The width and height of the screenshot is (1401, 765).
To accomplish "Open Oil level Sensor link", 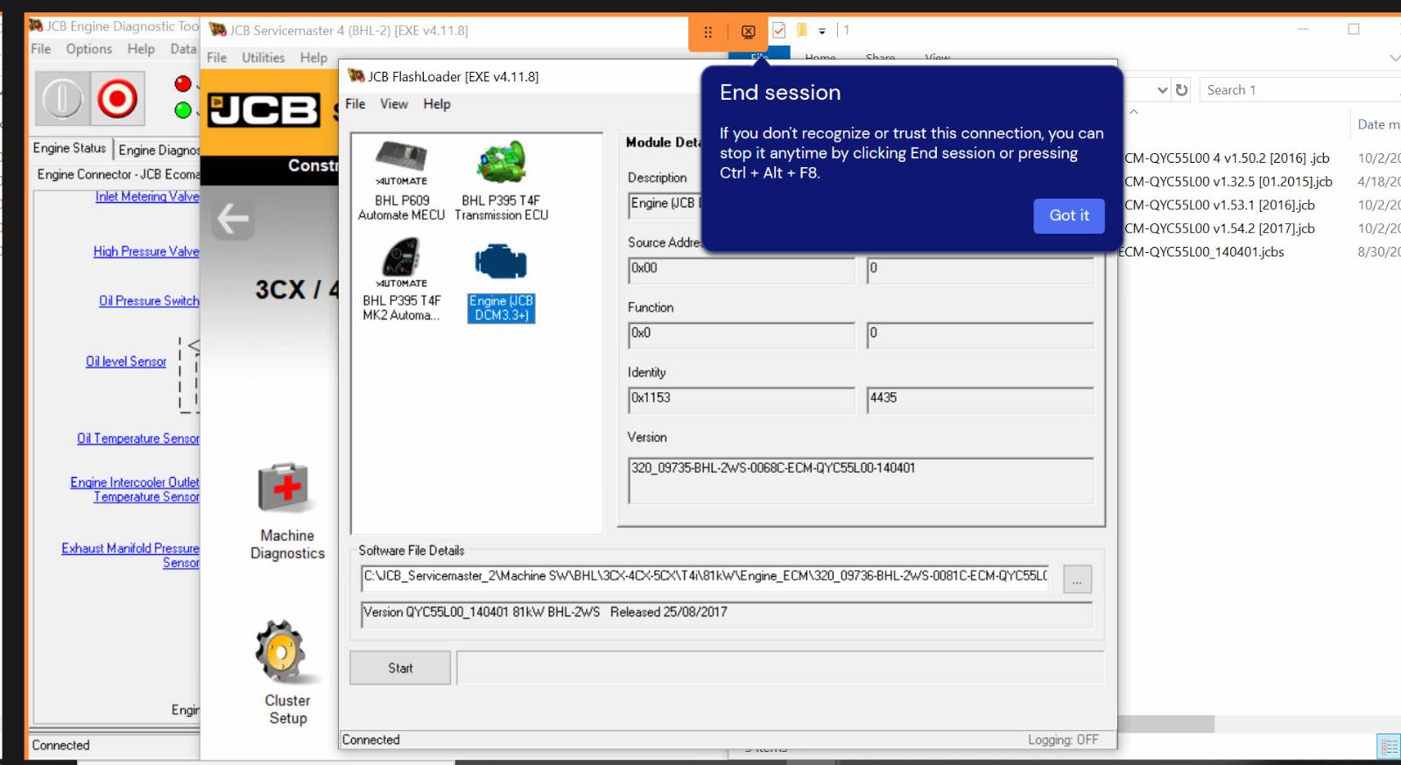I will [126, 361].
